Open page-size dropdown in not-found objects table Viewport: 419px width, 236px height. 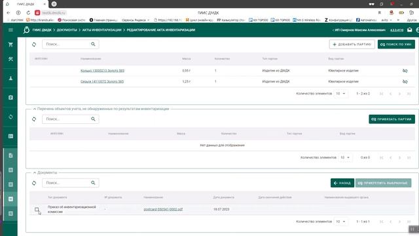[x=345, y=157]
